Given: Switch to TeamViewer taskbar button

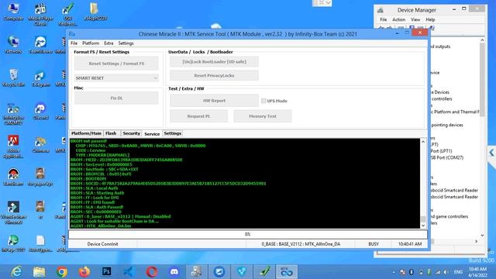Looking at the screenshot, I should point(219,272).
